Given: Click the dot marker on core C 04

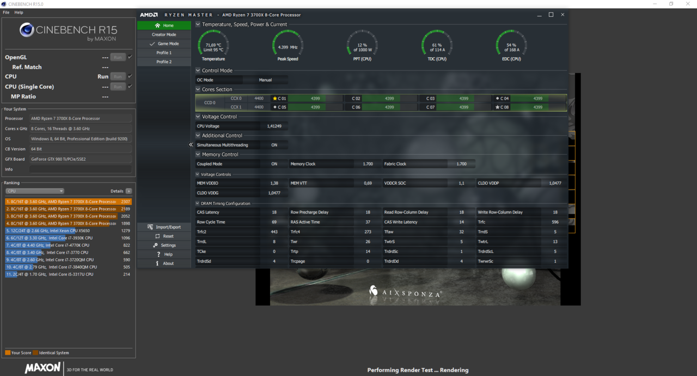Looking at the screenshot, I should [x=497, y=99].
